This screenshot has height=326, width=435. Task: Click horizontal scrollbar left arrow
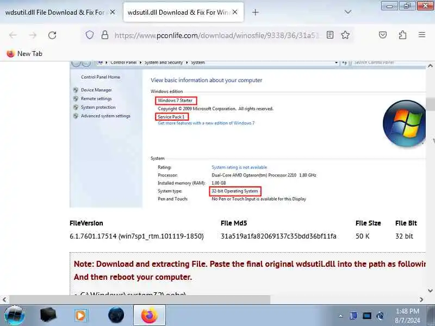tap(4, 299)
